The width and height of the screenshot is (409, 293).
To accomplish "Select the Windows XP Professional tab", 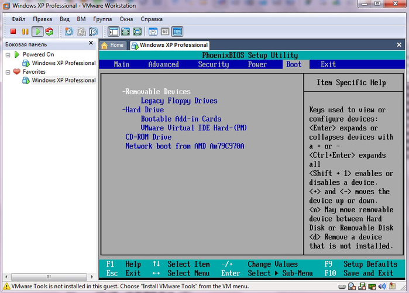I will 170,45.
